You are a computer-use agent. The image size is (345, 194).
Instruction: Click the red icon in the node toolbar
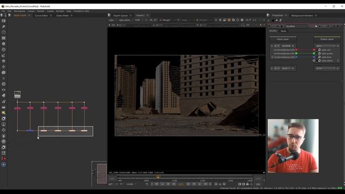(4, 159)
